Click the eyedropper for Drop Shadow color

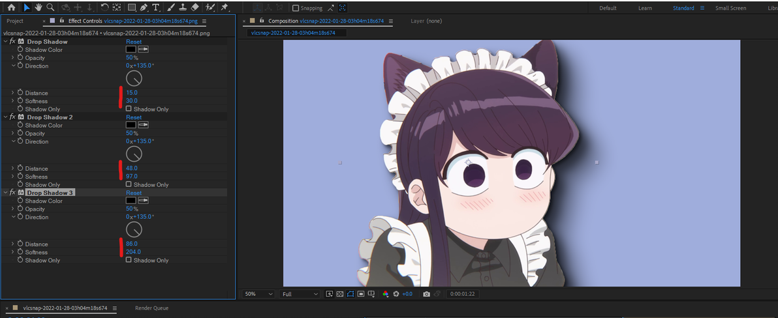[x=144, y=50]
